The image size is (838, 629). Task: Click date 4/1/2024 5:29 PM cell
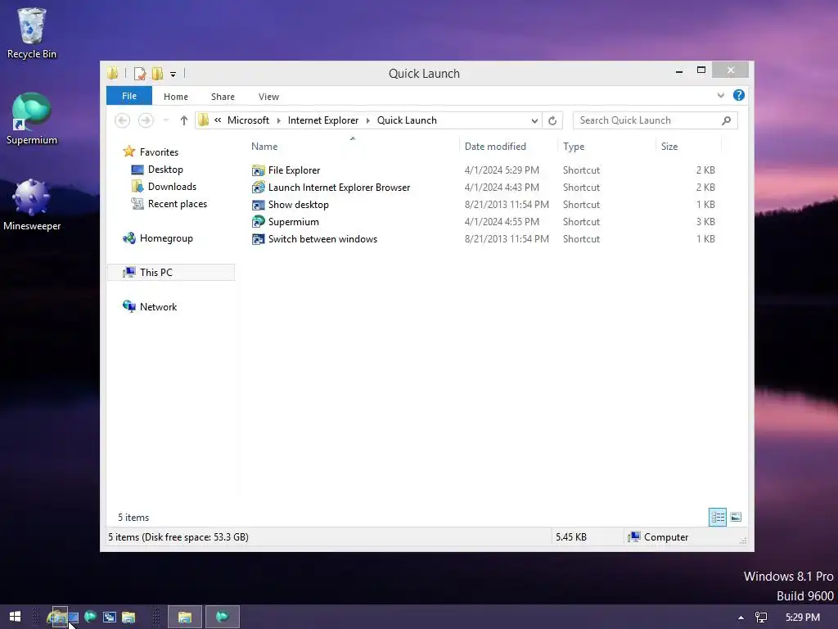coord(502,170)
